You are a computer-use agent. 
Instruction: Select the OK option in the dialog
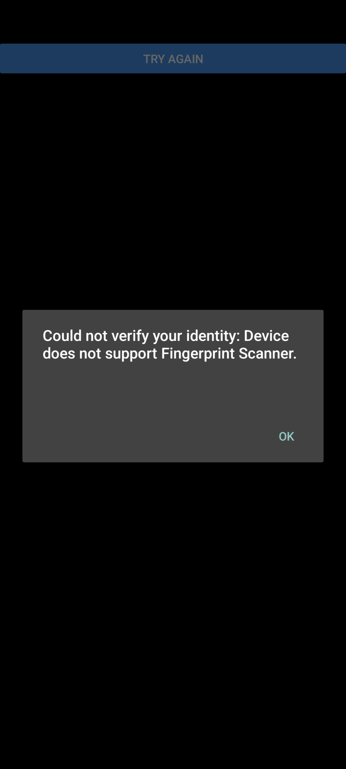[x=286, y=436]
